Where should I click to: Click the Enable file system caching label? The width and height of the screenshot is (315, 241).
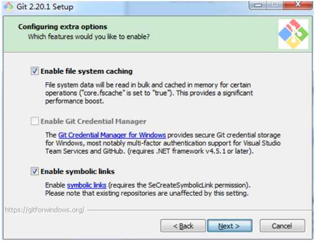tap(86, 71)
